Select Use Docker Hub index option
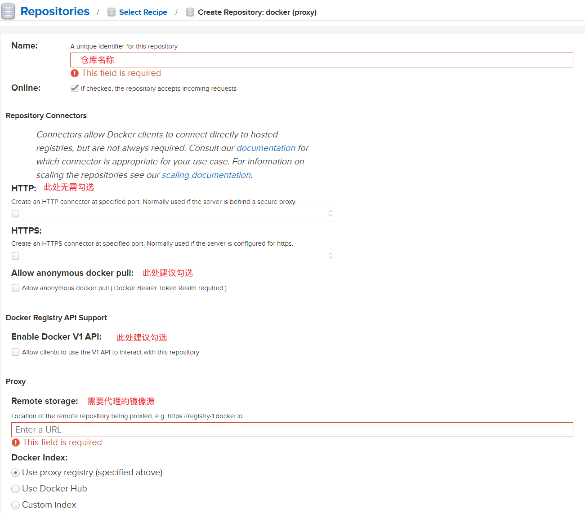The width and height of the screenshot is (585, 513). [16, 489]
